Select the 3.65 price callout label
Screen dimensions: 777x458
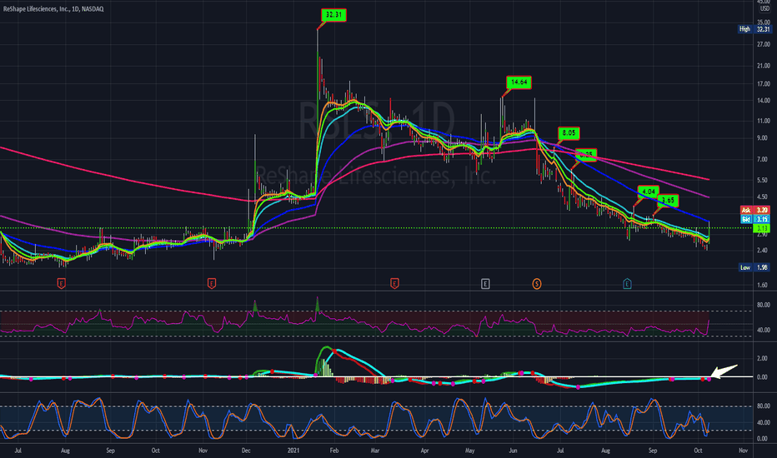668,201
